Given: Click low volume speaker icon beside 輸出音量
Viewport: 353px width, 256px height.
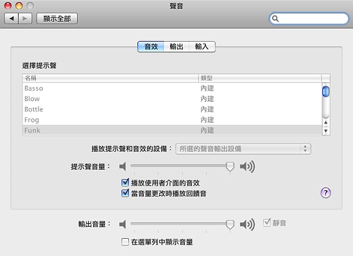Looking at the screenshot, I should 123,224.
